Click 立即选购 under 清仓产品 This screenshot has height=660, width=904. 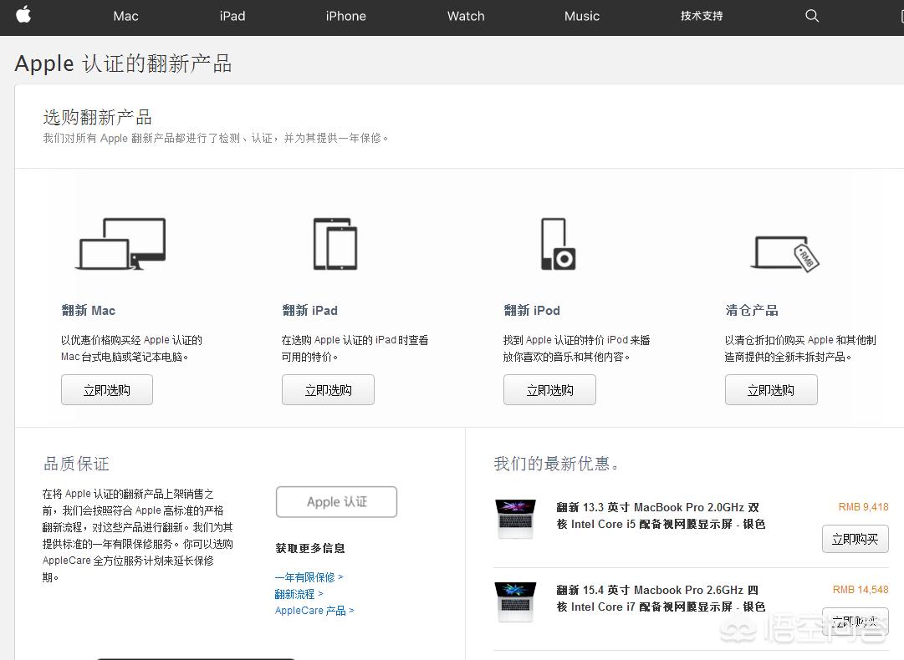coord(771,389)
